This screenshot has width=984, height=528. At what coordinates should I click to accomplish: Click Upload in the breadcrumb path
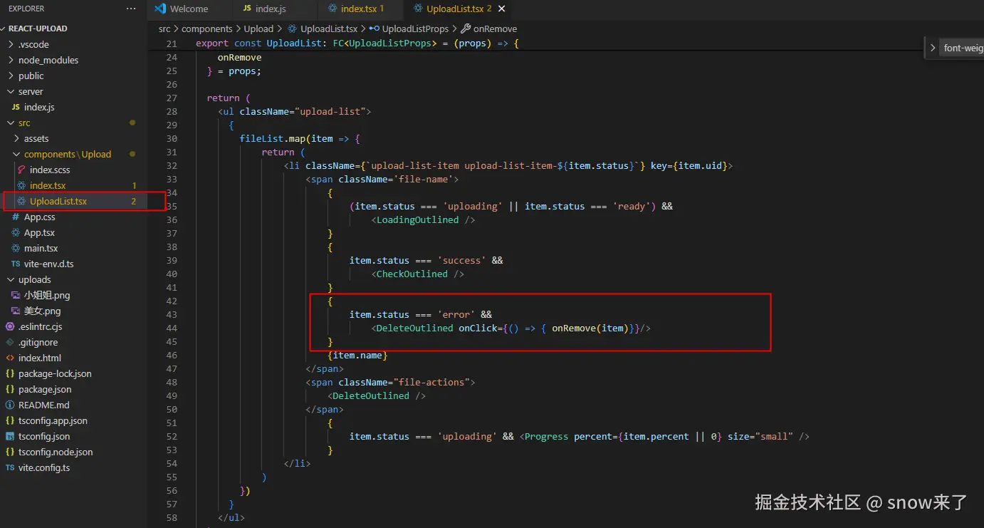258,29
